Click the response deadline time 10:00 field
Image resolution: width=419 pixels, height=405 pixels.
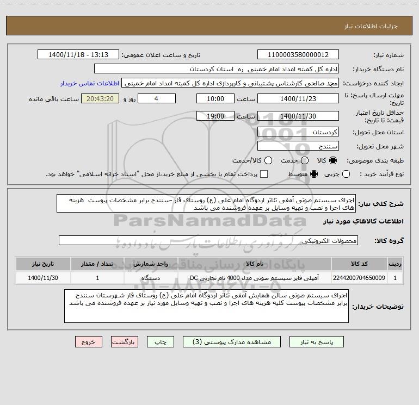215,98
